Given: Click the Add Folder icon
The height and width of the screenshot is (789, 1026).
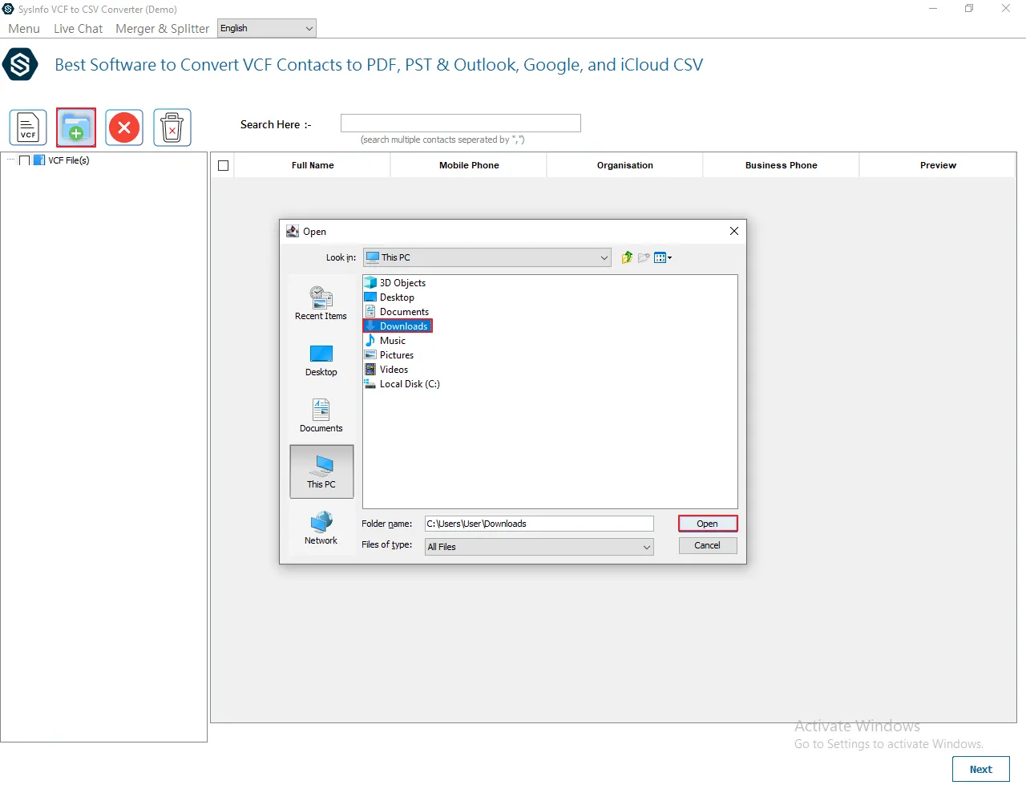Looking at the screenshot, I should [76, 127].
